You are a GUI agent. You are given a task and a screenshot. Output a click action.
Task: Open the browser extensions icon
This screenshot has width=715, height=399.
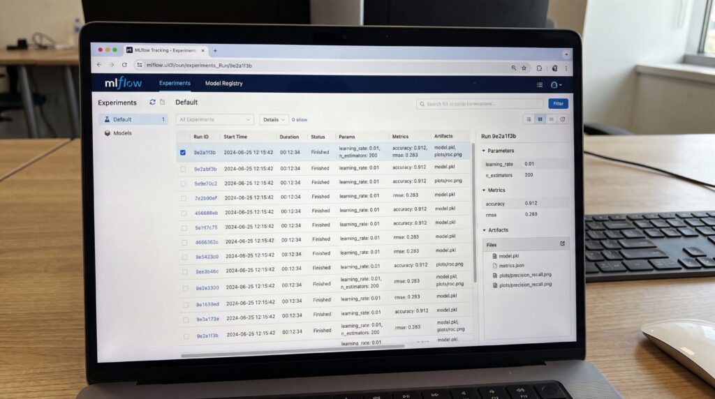coord(539,68)
